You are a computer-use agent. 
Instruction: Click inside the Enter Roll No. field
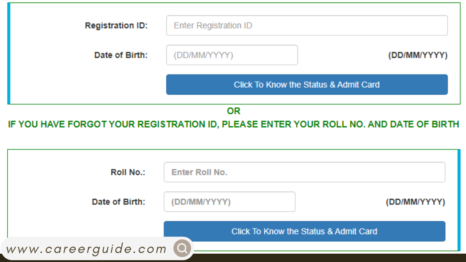click(304, 172)
